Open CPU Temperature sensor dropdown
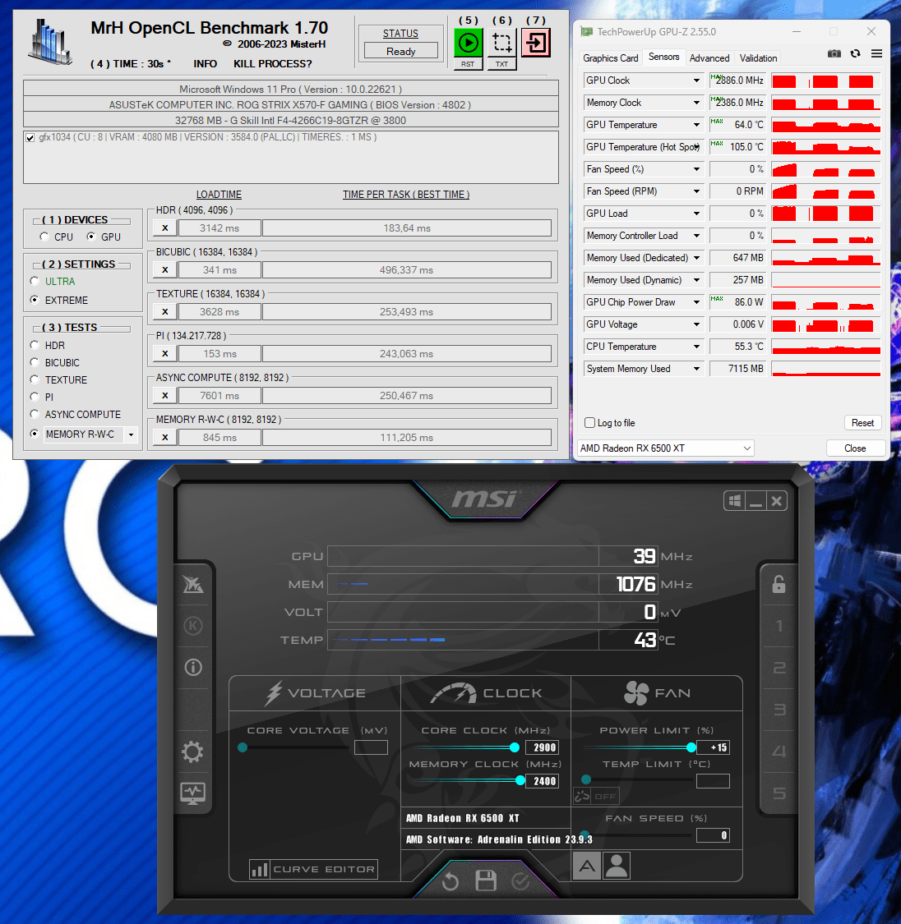Image resolution: width=901 pixels, height=924 pixels. click(696, 347)
